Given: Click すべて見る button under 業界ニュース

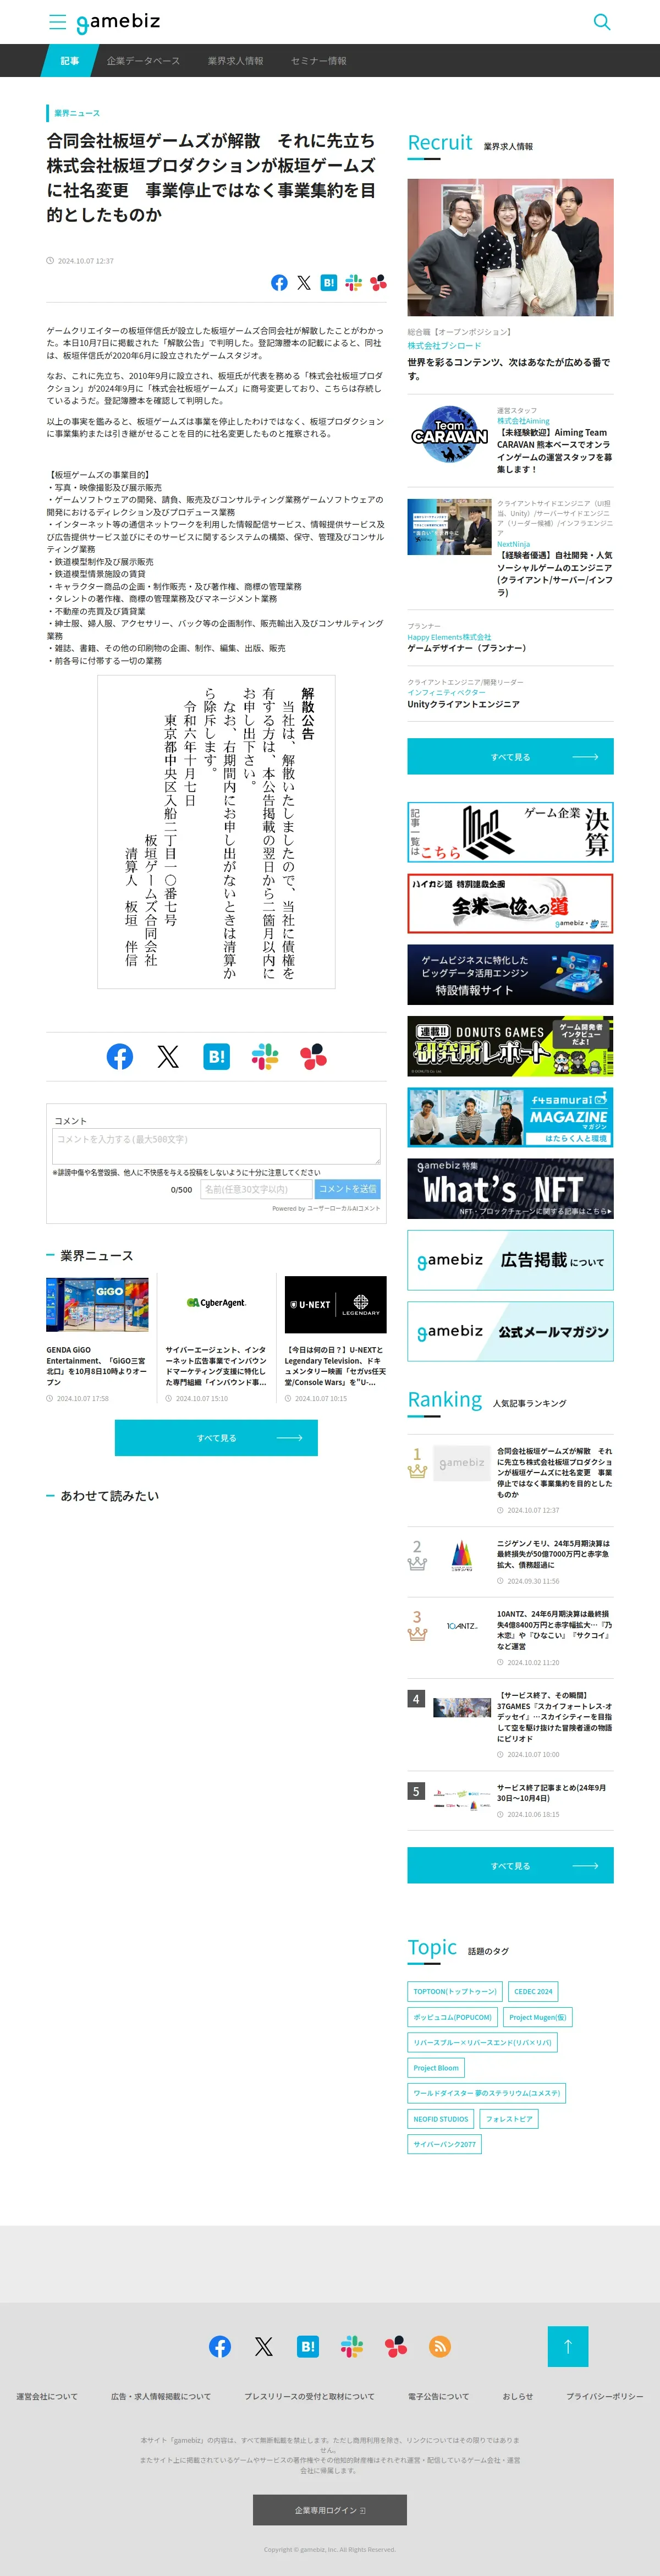Looking at the screenshot, I should pos(216,1438).
